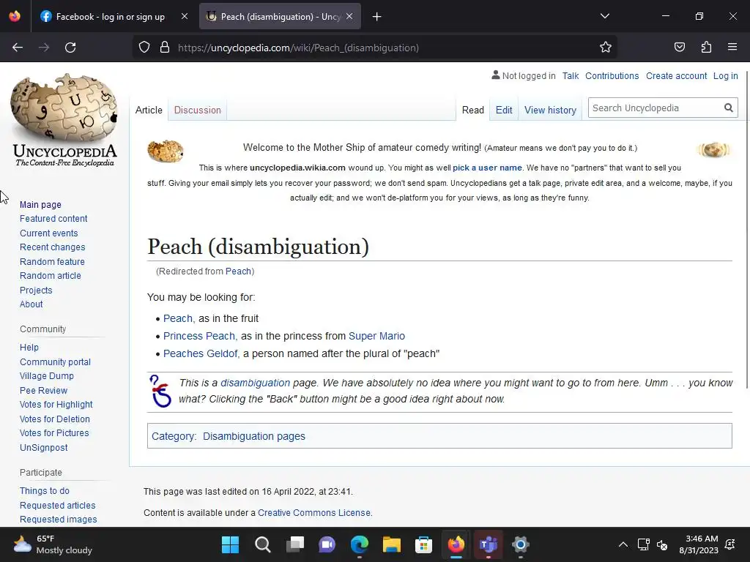Click the potato image left of welcome banner
Viewport: 750px width, 562px height.
click(165, 151)
